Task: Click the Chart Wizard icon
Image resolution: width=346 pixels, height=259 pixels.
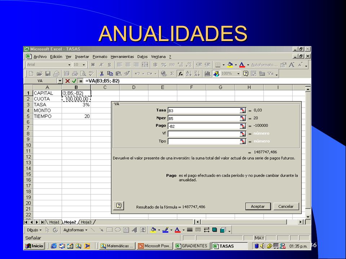Action: pyautogui.click(x=207, y=73)
